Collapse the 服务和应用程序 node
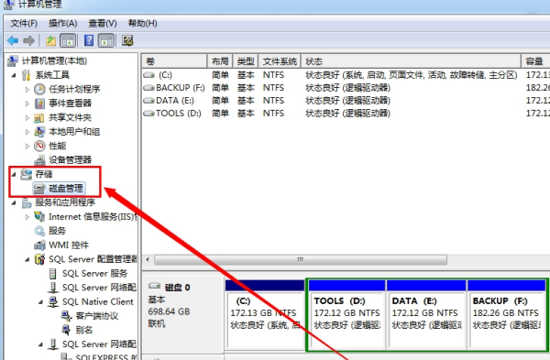 pos(14,202)
